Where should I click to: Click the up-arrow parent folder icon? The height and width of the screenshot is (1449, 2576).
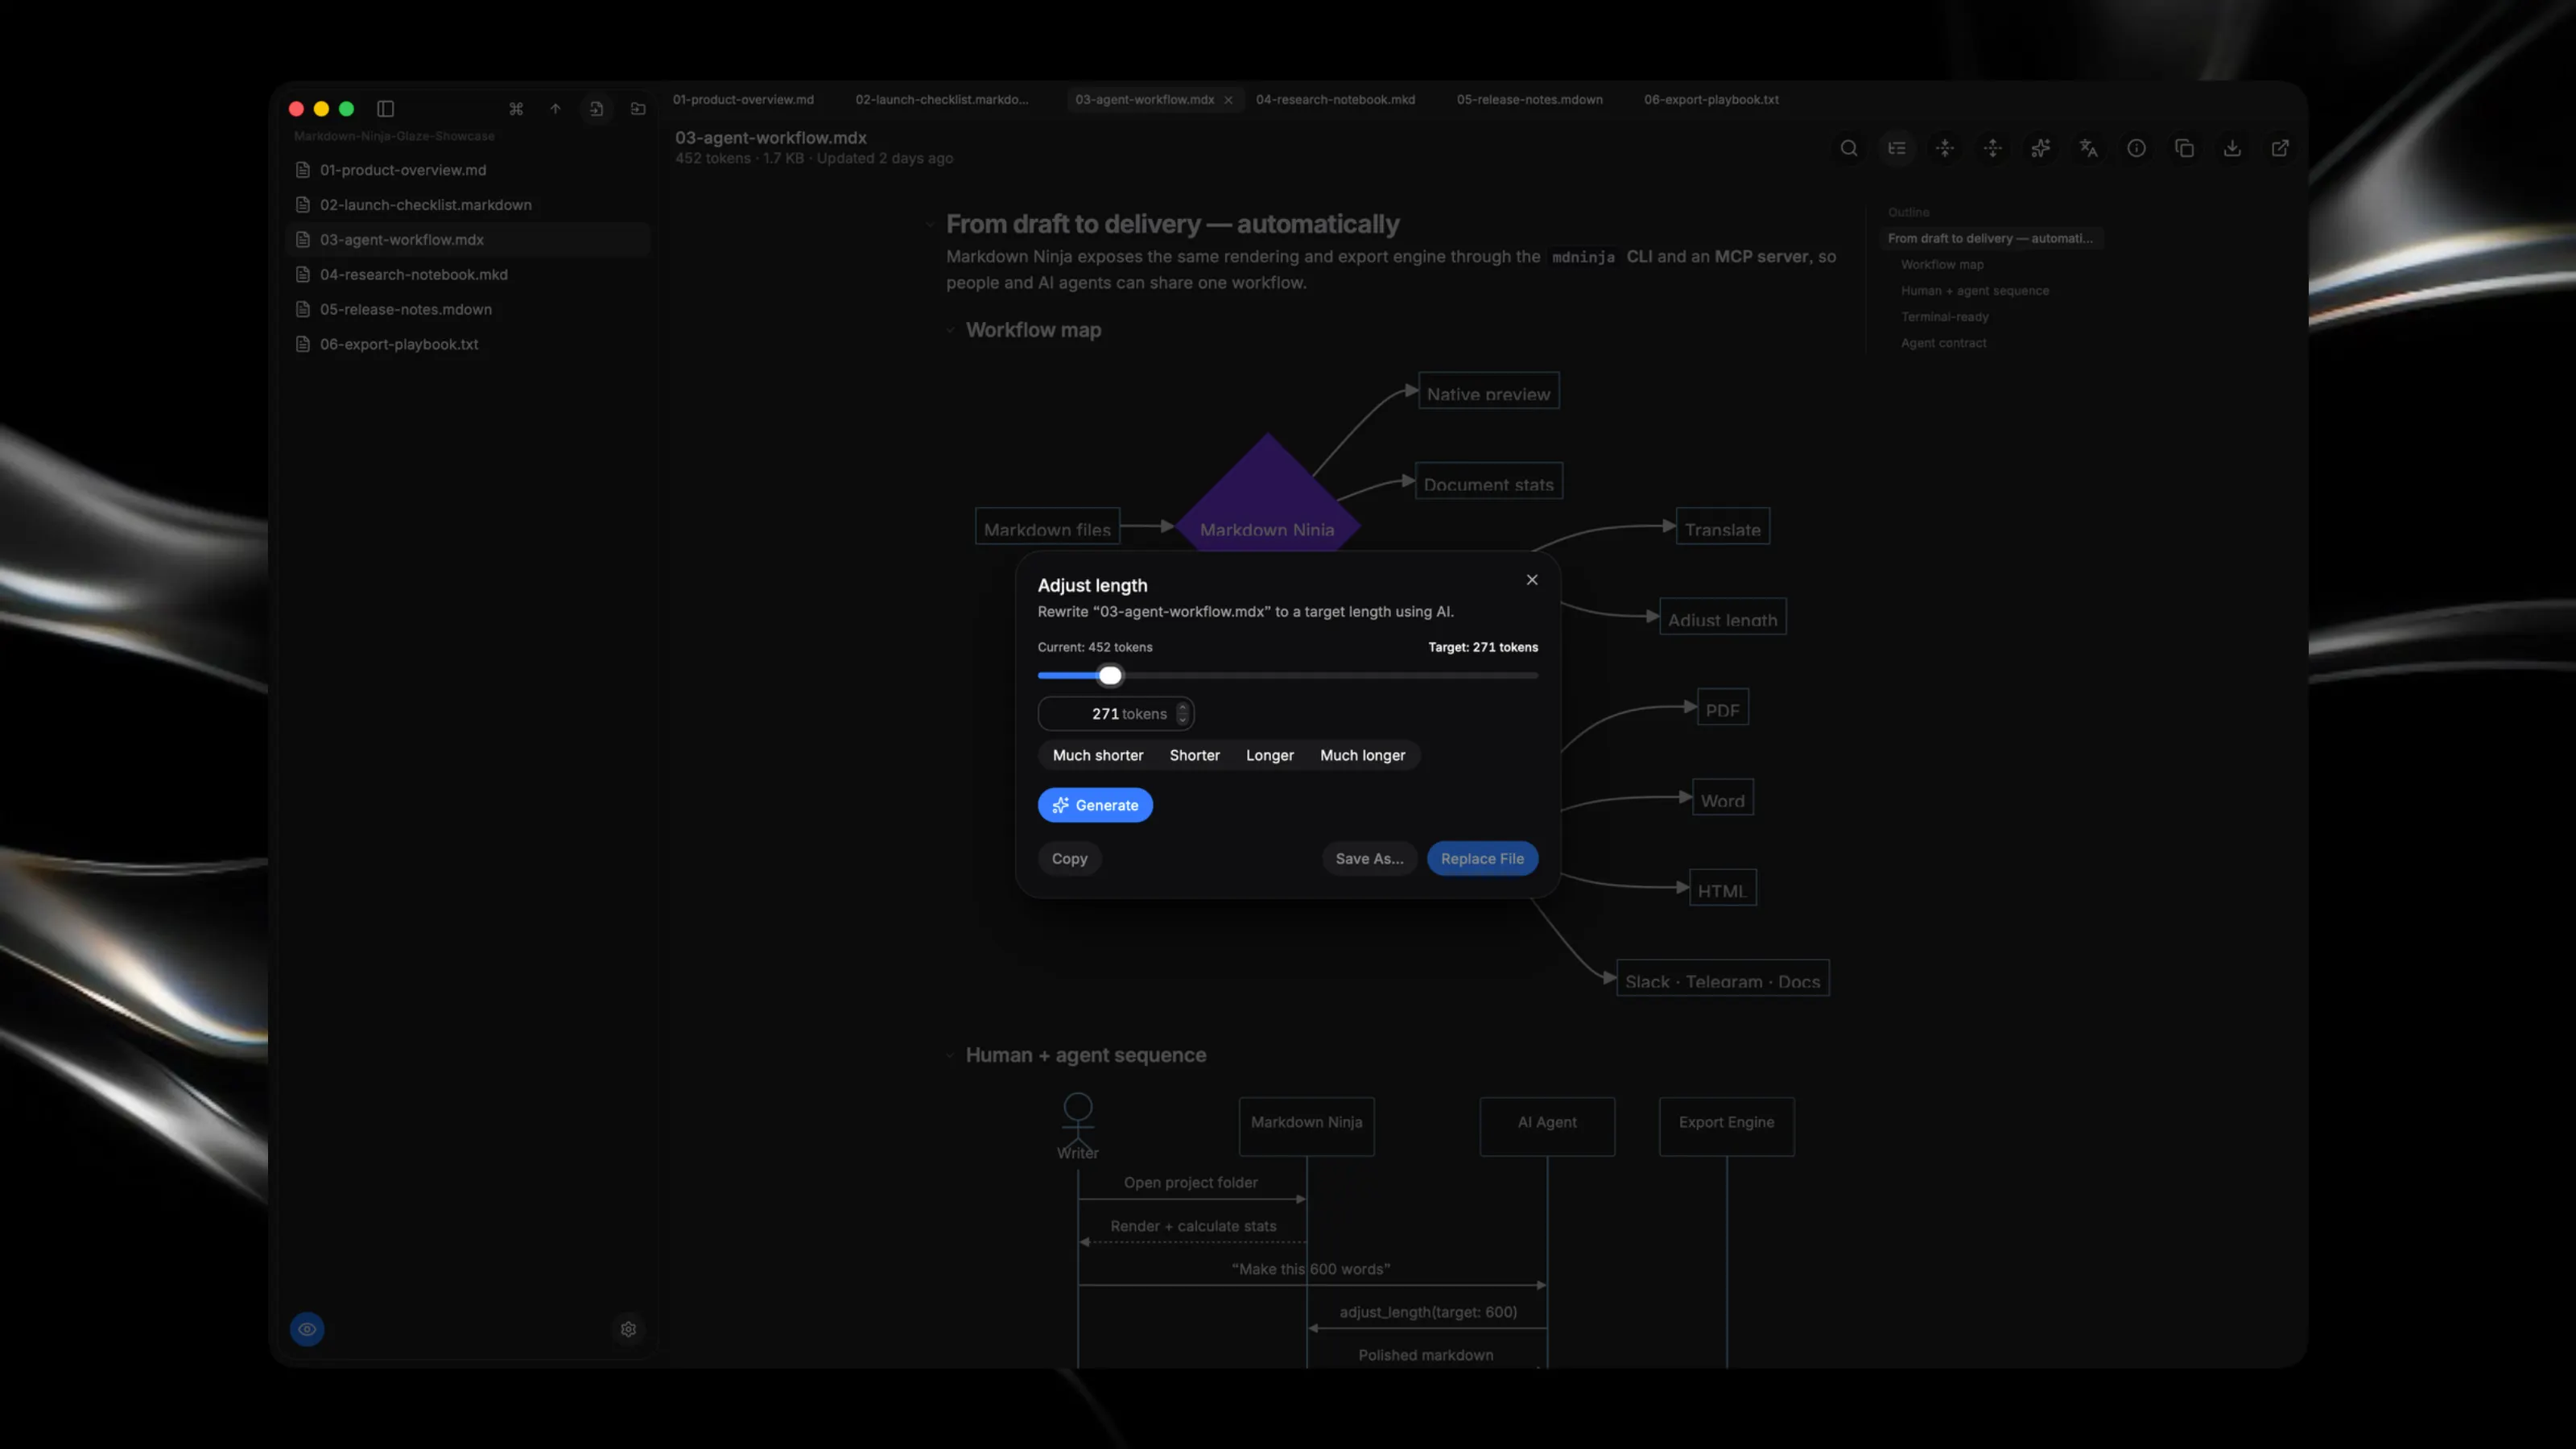tap(555, 108)
